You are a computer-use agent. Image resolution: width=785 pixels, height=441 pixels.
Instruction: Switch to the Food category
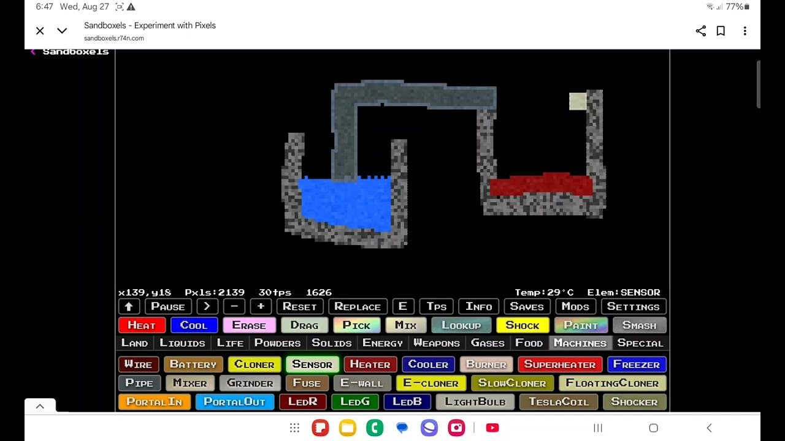(x=529, y=344)
